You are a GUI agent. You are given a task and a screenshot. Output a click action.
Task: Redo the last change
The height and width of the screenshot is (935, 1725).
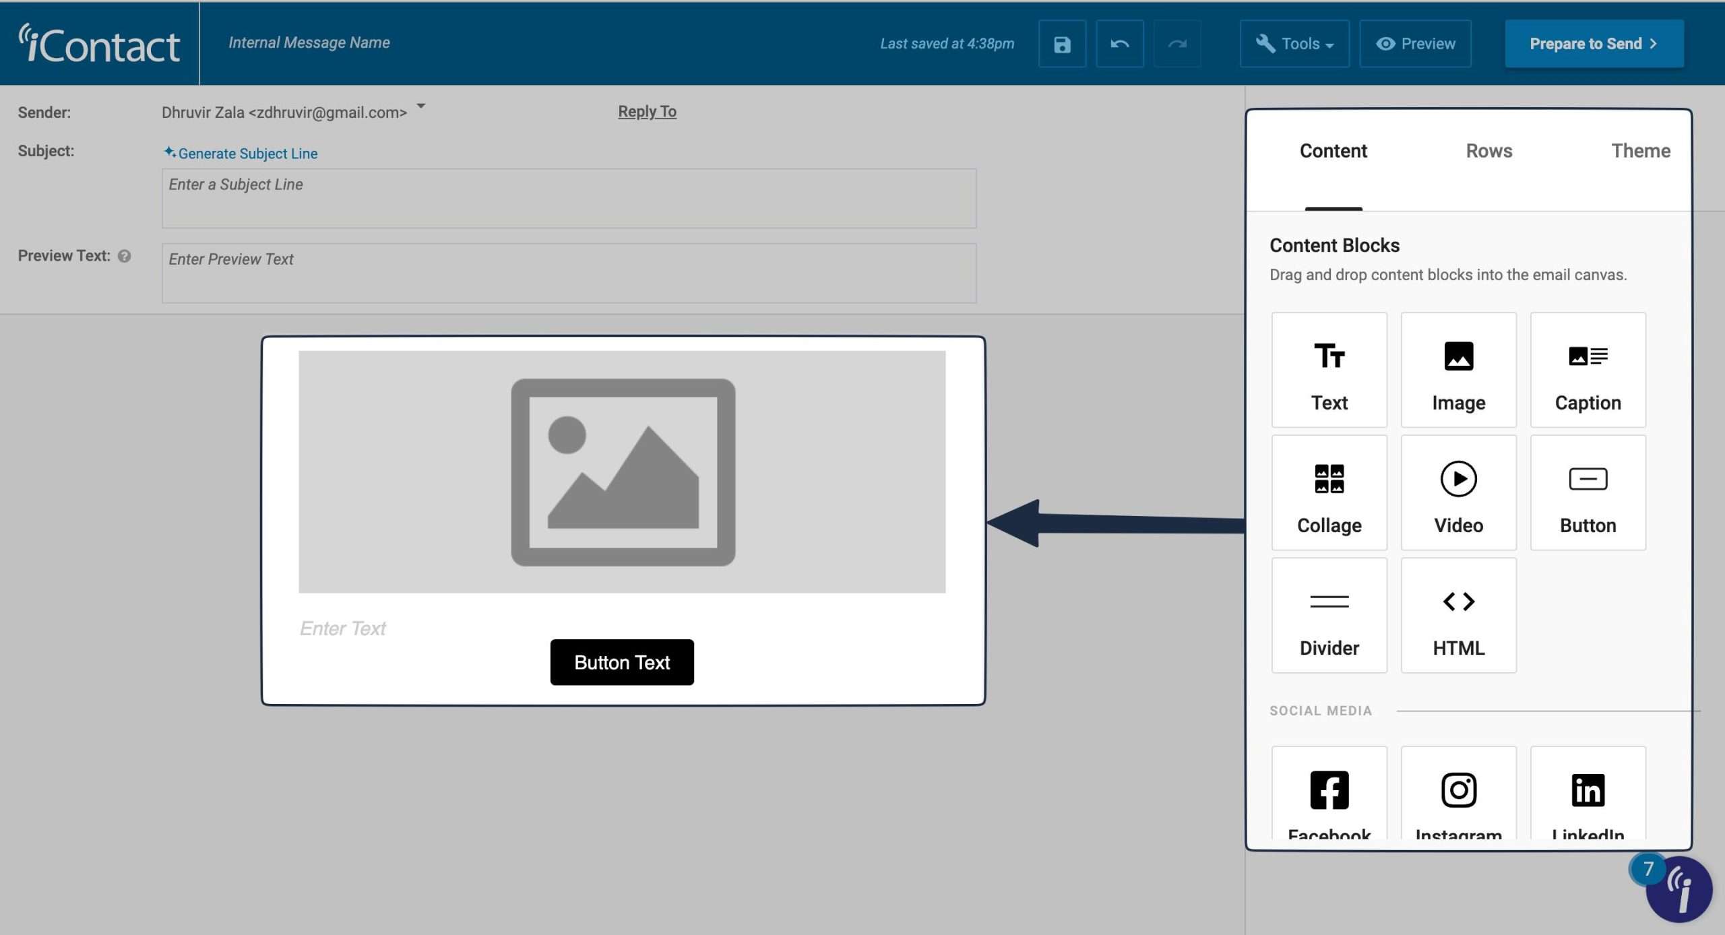1177,43
